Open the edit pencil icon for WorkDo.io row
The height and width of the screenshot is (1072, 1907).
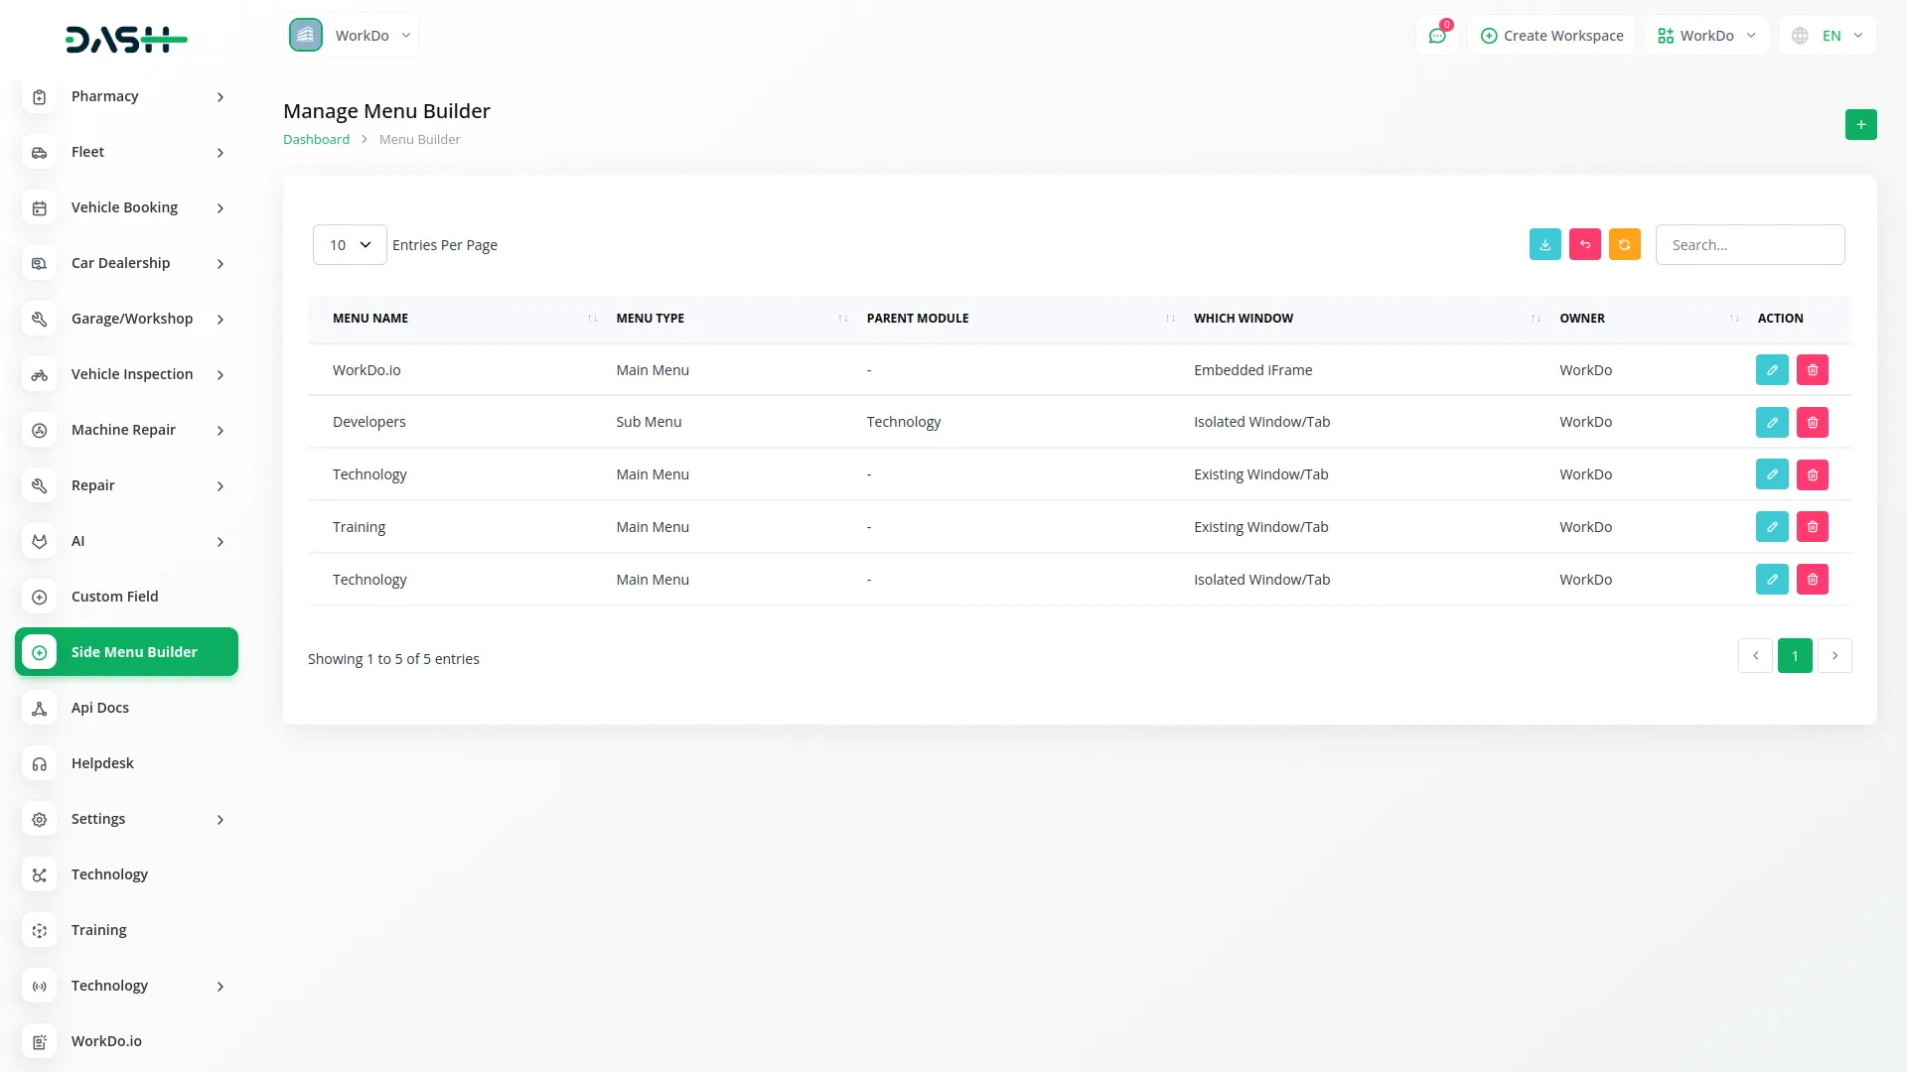tap(1772, 369)
